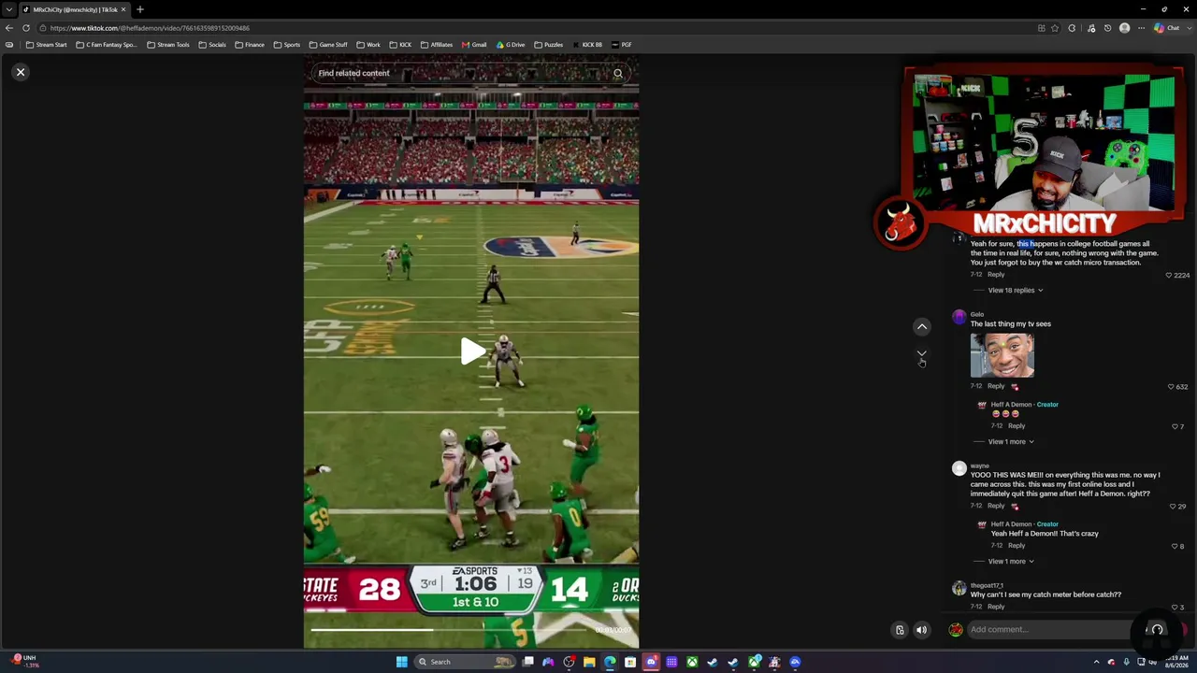The image size is (1197, 673).
Task: Reload the TikTok page
Action: (x=26, y=28)
